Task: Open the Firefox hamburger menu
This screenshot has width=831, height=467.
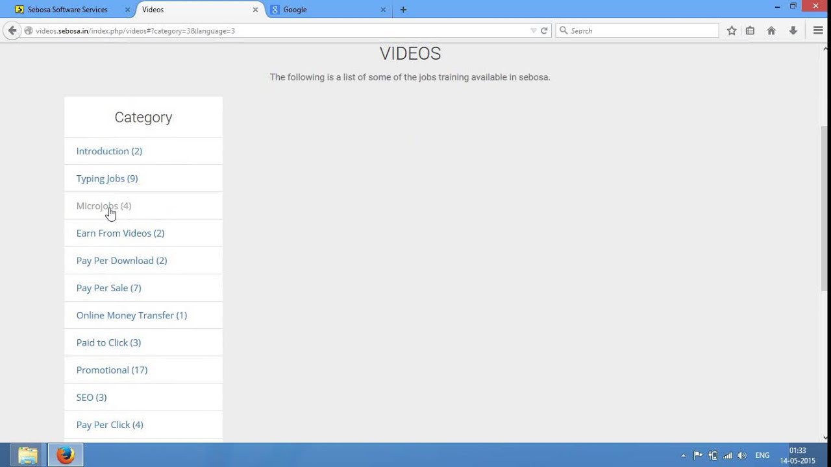Action: [x=818, y=30]
